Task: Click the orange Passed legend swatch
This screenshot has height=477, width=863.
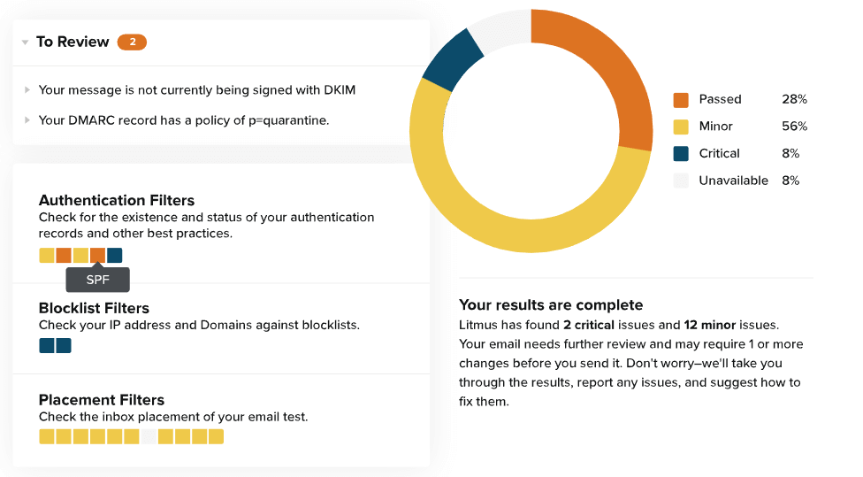Action: pos(681,99)
